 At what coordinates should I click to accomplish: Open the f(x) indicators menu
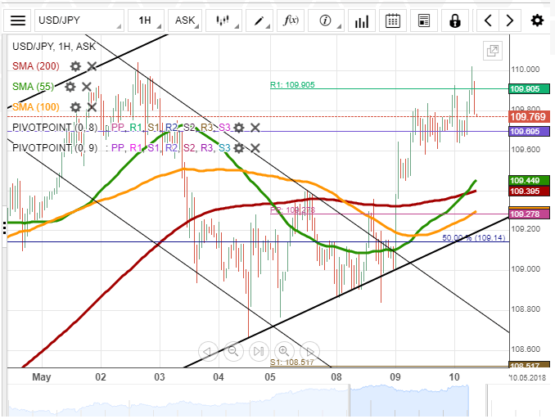(x=291, y=20)
